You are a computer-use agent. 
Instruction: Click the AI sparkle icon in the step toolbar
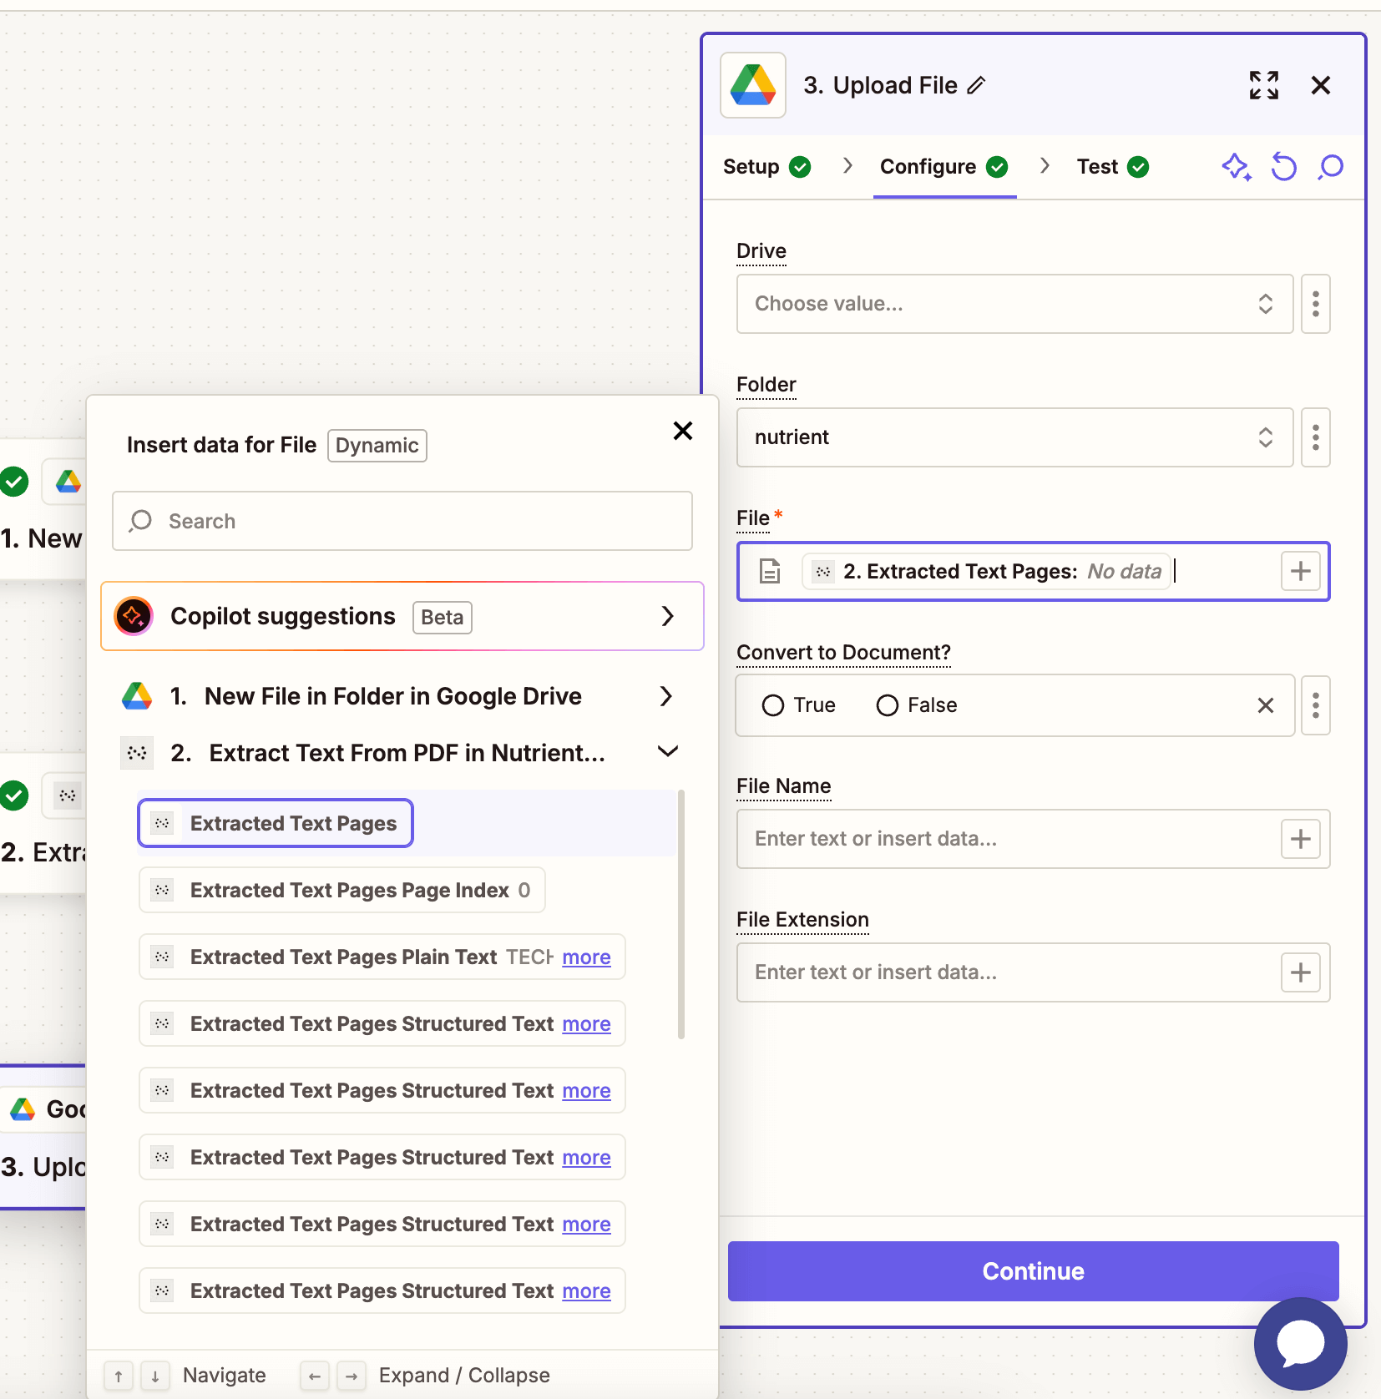point(1237,167)
